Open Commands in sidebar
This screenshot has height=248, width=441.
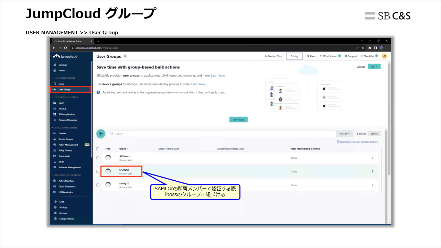click(x=64, y=156)
